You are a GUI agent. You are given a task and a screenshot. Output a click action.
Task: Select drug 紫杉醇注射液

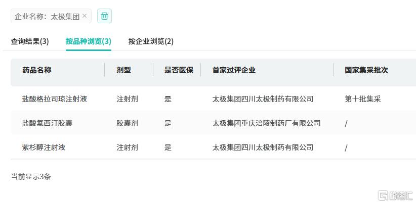pyautogui.click(x=44, y=147)
